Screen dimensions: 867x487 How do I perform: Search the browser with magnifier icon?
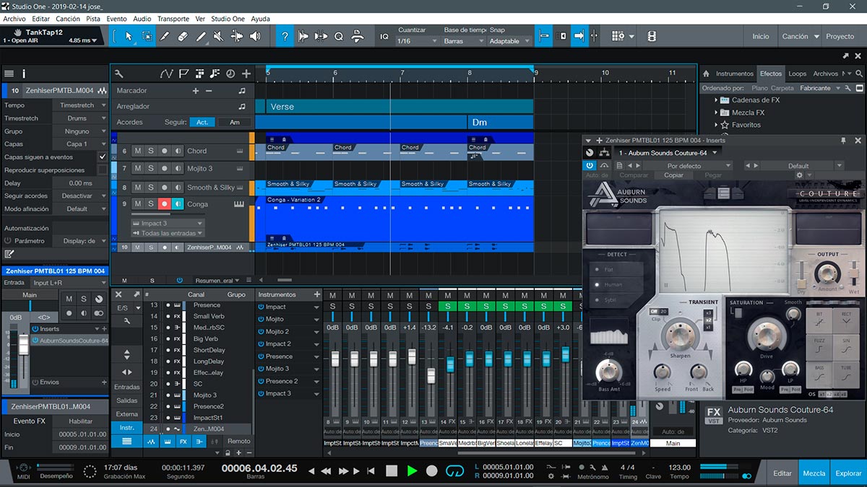[x=858, y=74]
